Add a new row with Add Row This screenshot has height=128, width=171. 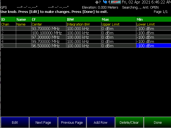(x=101, y=122)
